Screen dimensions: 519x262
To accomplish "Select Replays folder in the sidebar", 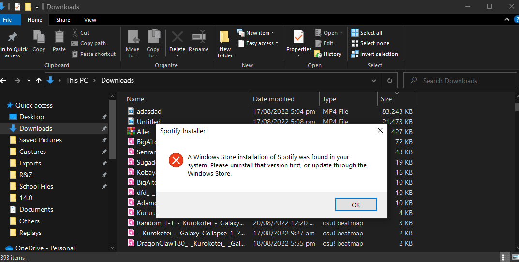I will point(30,233).
